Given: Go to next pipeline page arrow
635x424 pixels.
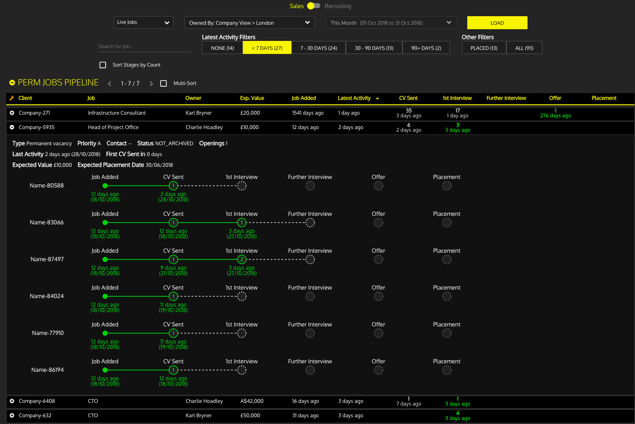Looking at the screenshot, I should [x=151, y=83].
